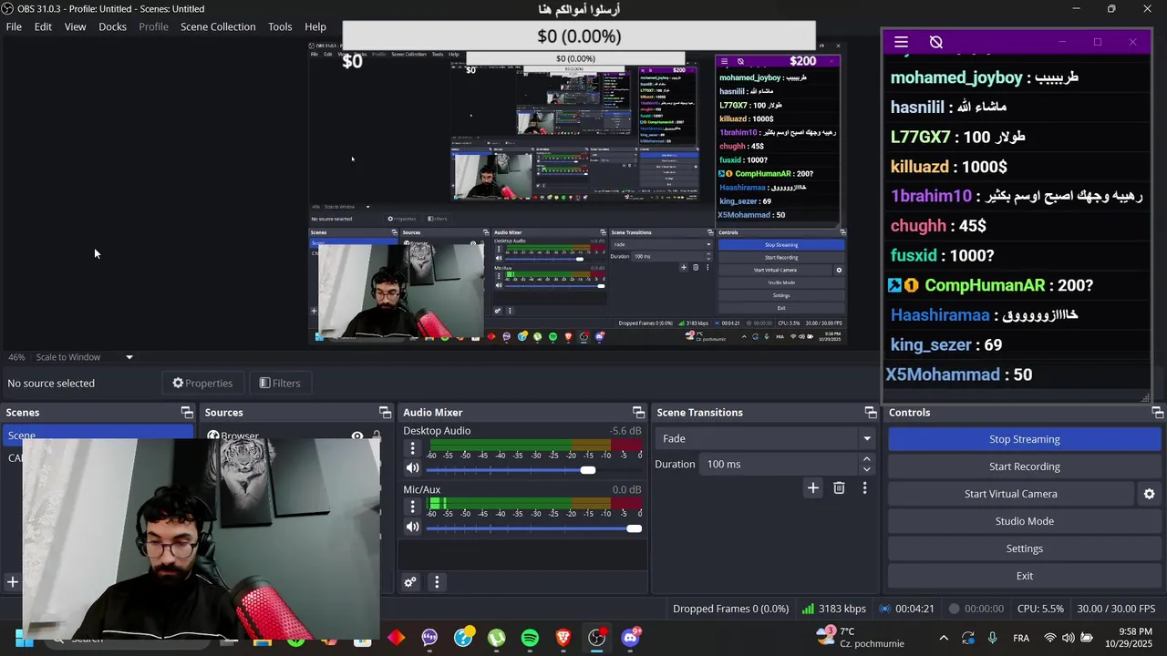Pop out the Audio Mixer dock
The width and height of the screenshot is (1167, 656).
click(638, 413)
